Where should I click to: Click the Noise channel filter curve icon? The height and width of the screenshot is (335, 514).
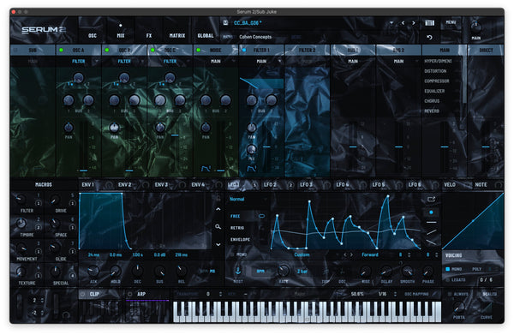(x=206, y=169)
